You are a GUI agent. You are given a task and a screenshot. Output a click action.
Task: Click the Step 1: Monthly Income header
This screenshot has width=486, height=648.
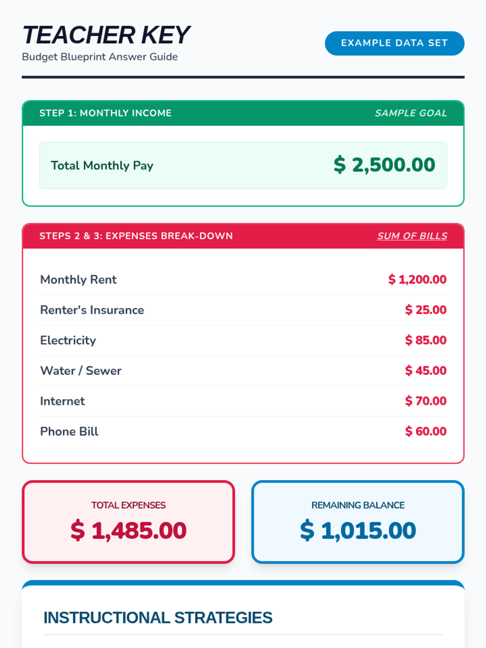pos(105,113)
